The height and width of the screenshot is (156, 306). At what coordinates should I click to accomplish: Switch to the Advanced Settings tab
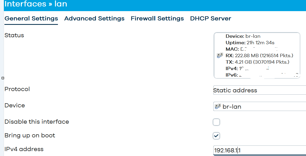pos(94,19)
